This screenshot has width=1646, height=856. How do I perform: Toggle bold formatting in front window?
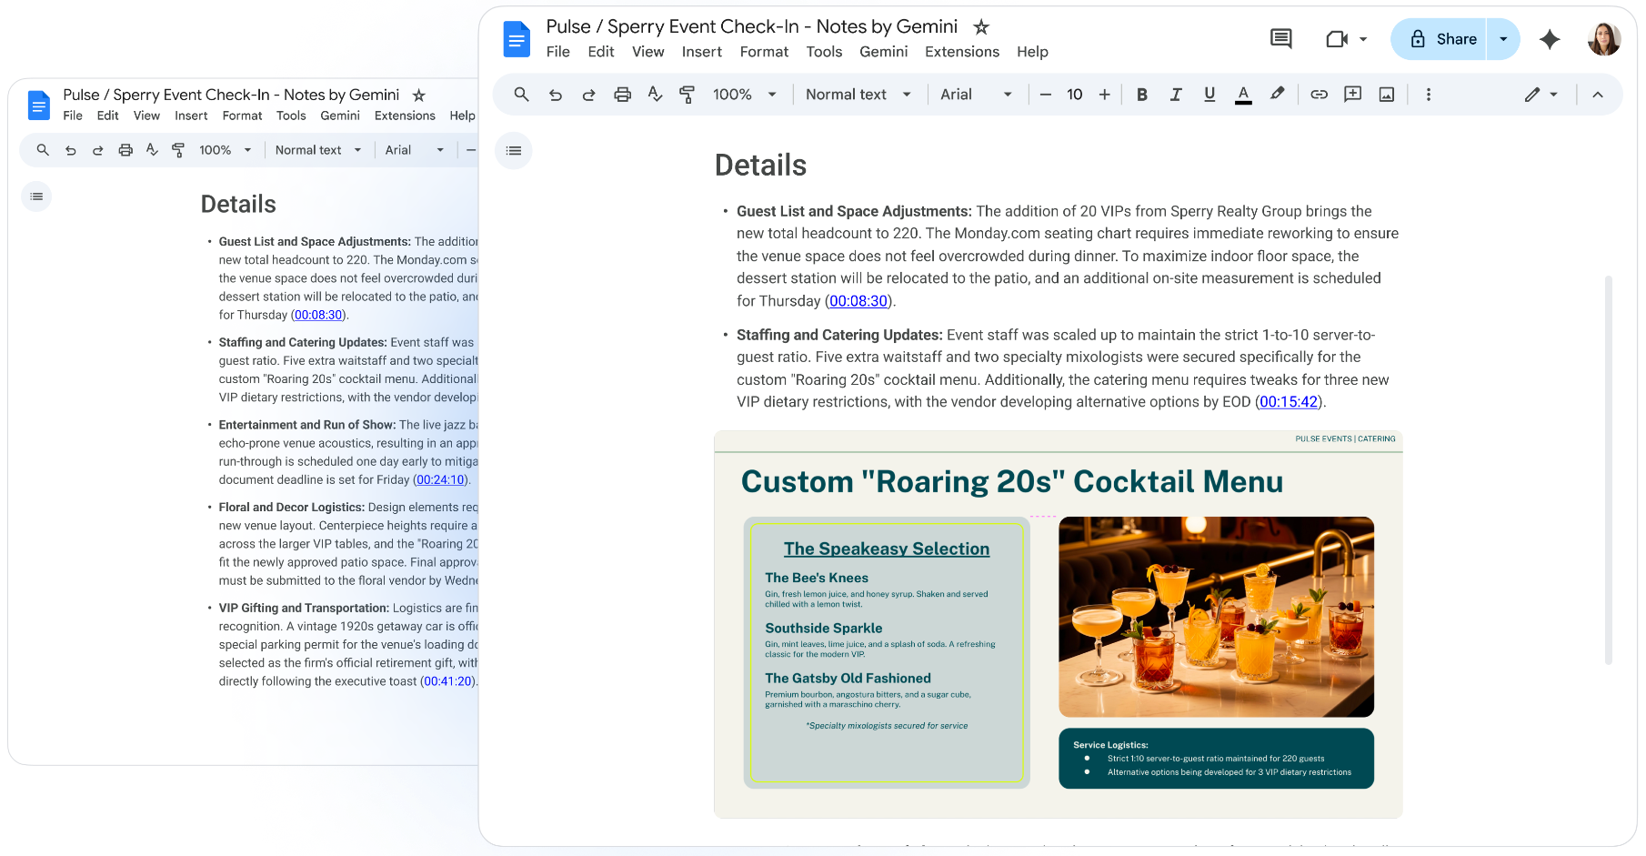(x=1142, y=95)
